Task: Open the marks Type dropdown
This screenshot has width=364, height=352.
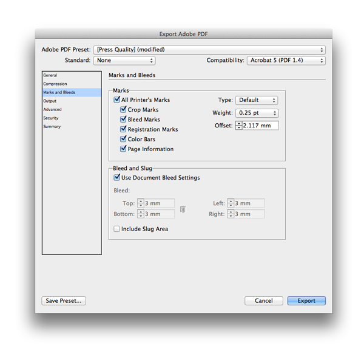Action: coord(257,100)
